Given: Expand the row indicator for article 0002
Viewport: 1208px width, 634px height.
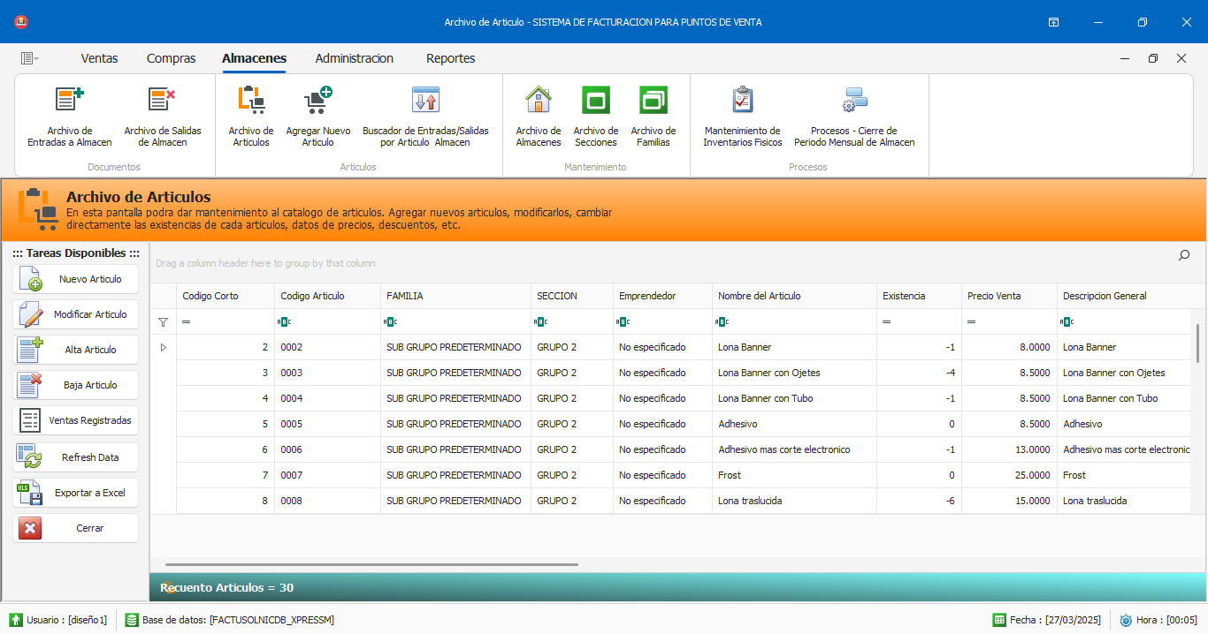Looking at the screenshot, I should pos(163,348).
